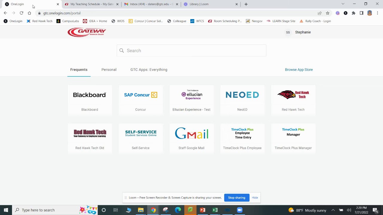The image size is (383, 215).
Task: Click the browser back arrow
Action: pyautogui.click(x=5, y=13)
